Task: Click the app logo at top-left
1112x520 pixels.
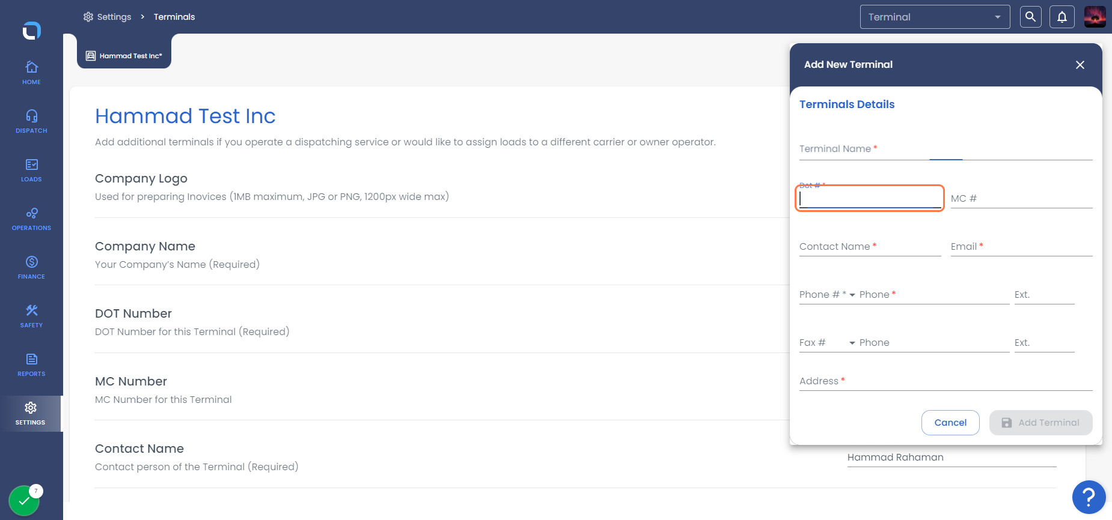Action: 31,30
